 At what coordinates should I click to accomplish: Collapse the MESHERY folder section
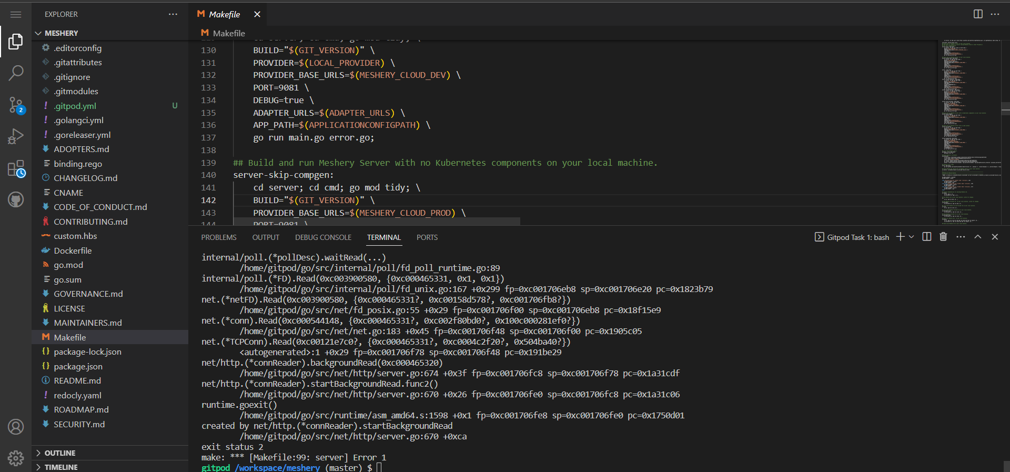pos(110,33)
